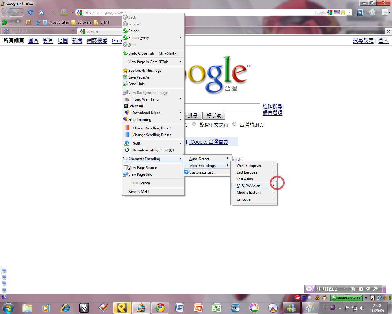The width and height of the screenshot is (392, 314).
Task: Select Download all by Orbit menu entry
Action: pos(153,150)
